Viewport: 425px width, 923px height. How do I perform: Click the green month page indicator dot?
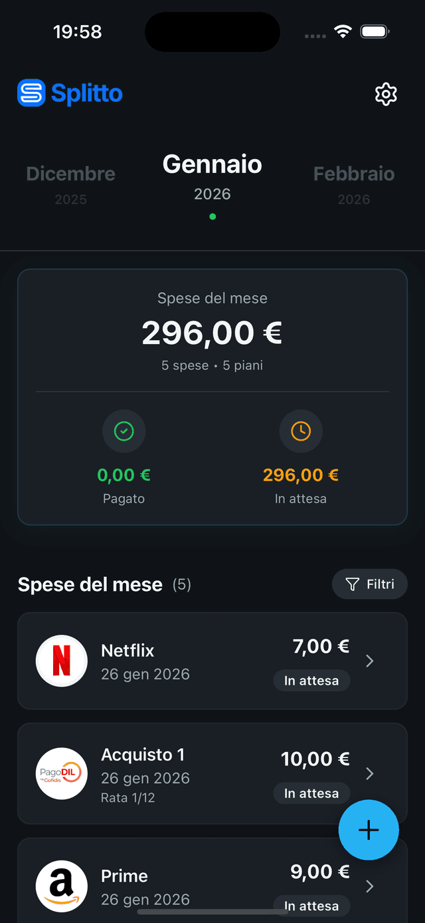pos(212,216)
